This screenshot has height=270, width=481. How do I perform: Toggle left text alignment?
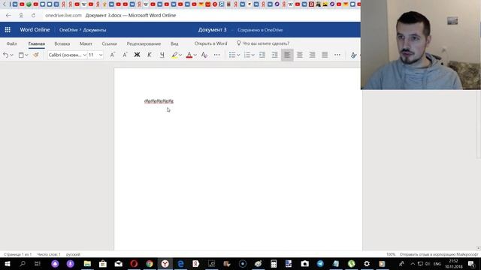click(x=287, y=55)
